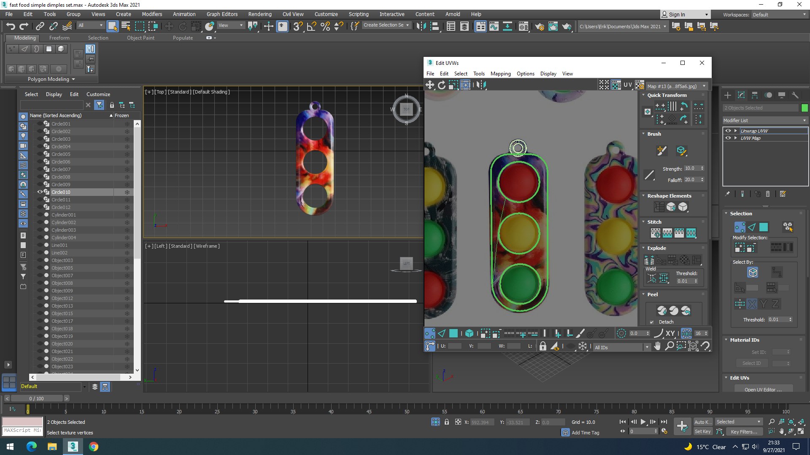This screenshot has height=455, width=810.
Task: Toggle visibility eye of UVW Map modifier
Action: click(728, 138)
